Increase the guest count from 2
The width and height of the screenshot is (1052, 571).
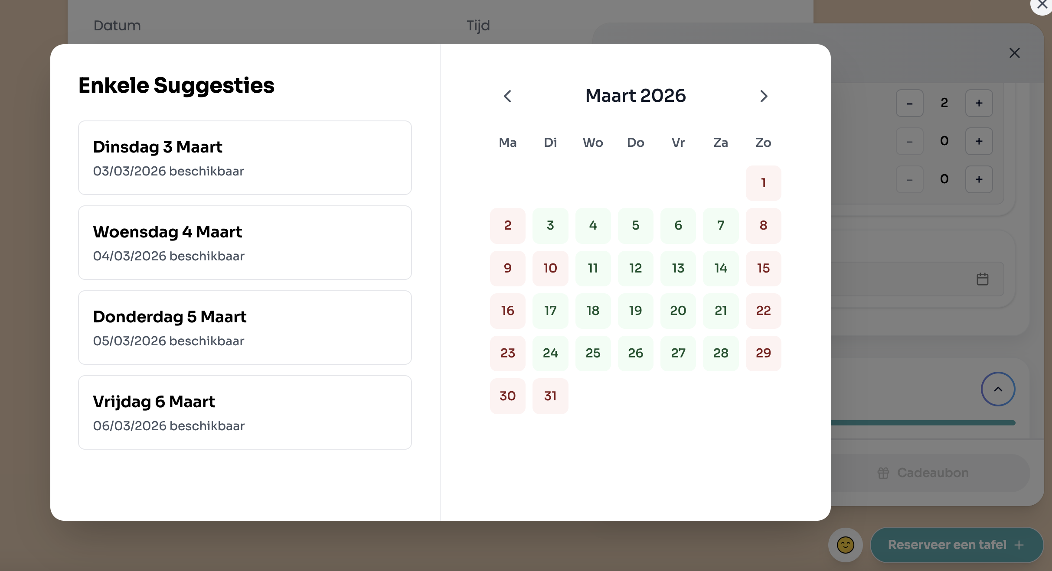[x=979, y=103]
